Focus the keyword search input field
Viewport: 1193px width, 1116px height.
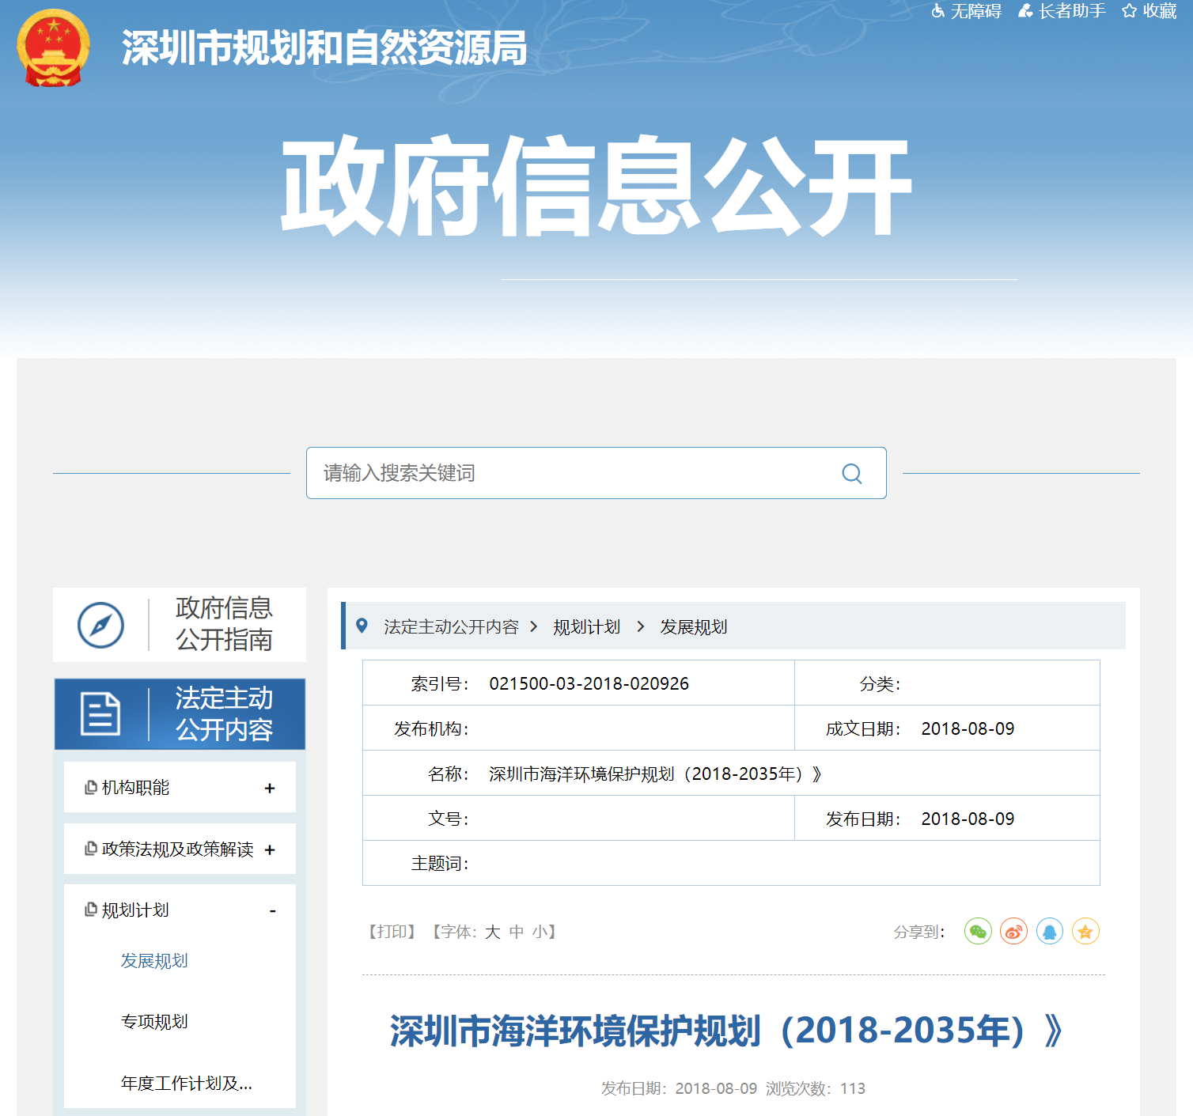point(570,474)
